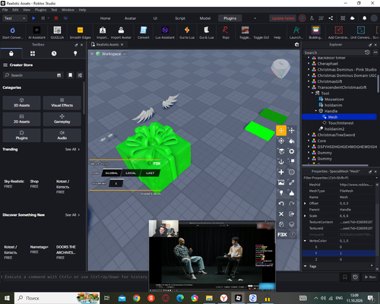Open the Test mode dropdown
Image resolution: width=380 pixels, height=304 pixels.
pyautogui.click(x=14, y=18)
